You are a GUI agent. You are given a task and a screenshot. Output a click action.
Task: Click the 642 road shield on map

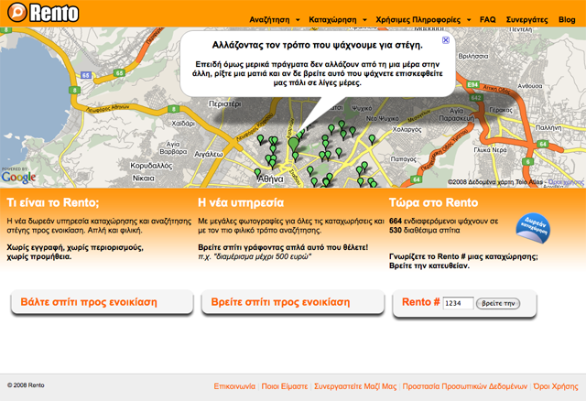[476, 98]
